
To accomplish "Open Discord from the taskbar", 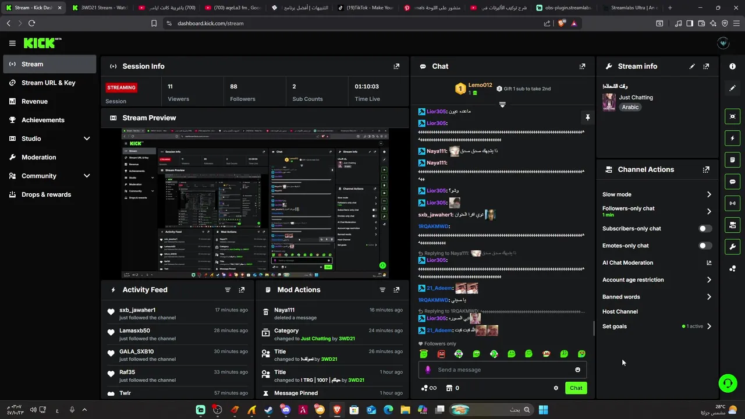I will tap(286, 410).
